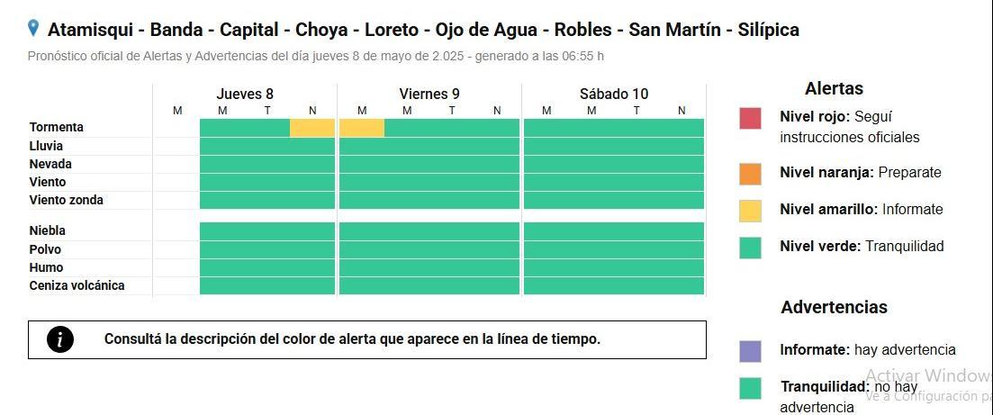The width and height of the screenshot is (993, 415).
Task: Click yellow storm alert on Friday early morning
Action: click(x=362, y=128)
